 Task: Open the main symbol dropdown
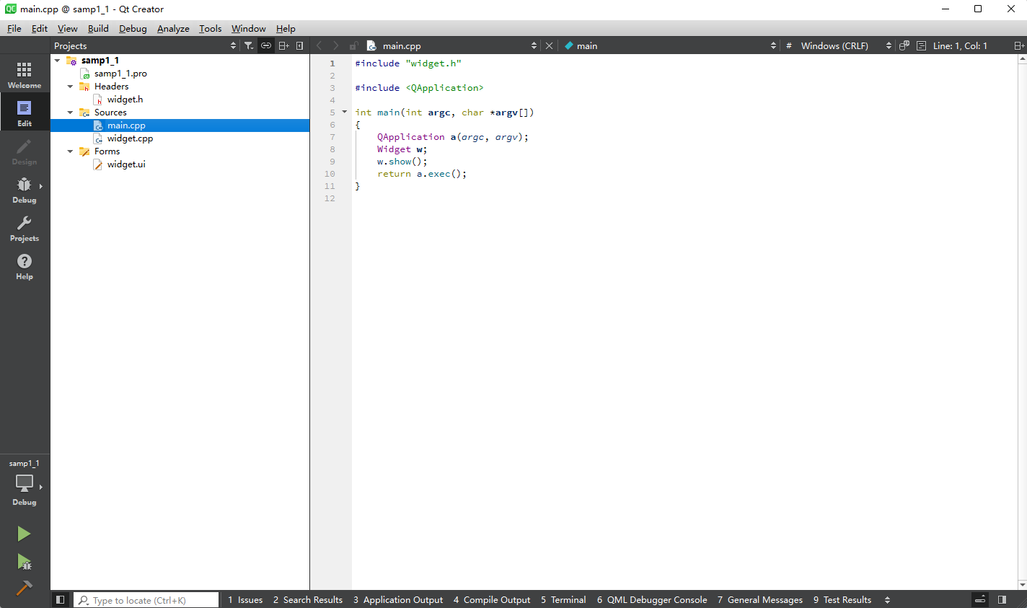[670, 45]
